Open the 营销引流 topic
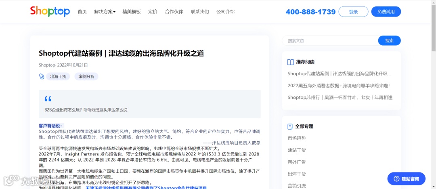This screenshot has height=189, width=436. point(297,186)
